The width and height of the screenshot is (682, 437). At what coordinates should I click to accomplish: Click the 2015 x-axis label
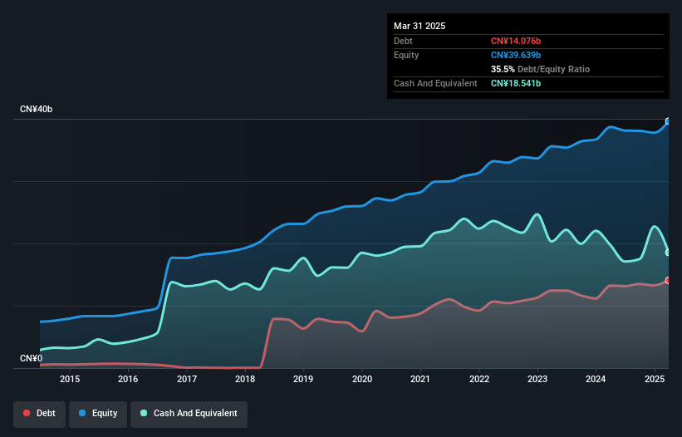click(x=70, y=379)
